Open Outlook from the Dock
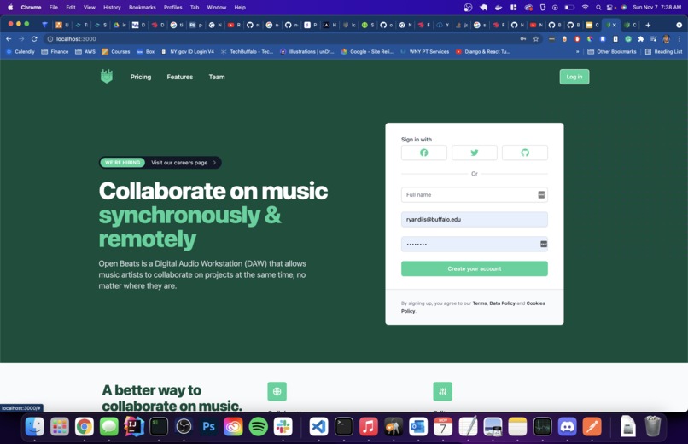This screenshot has width=688, height=444. pos(417,426)
